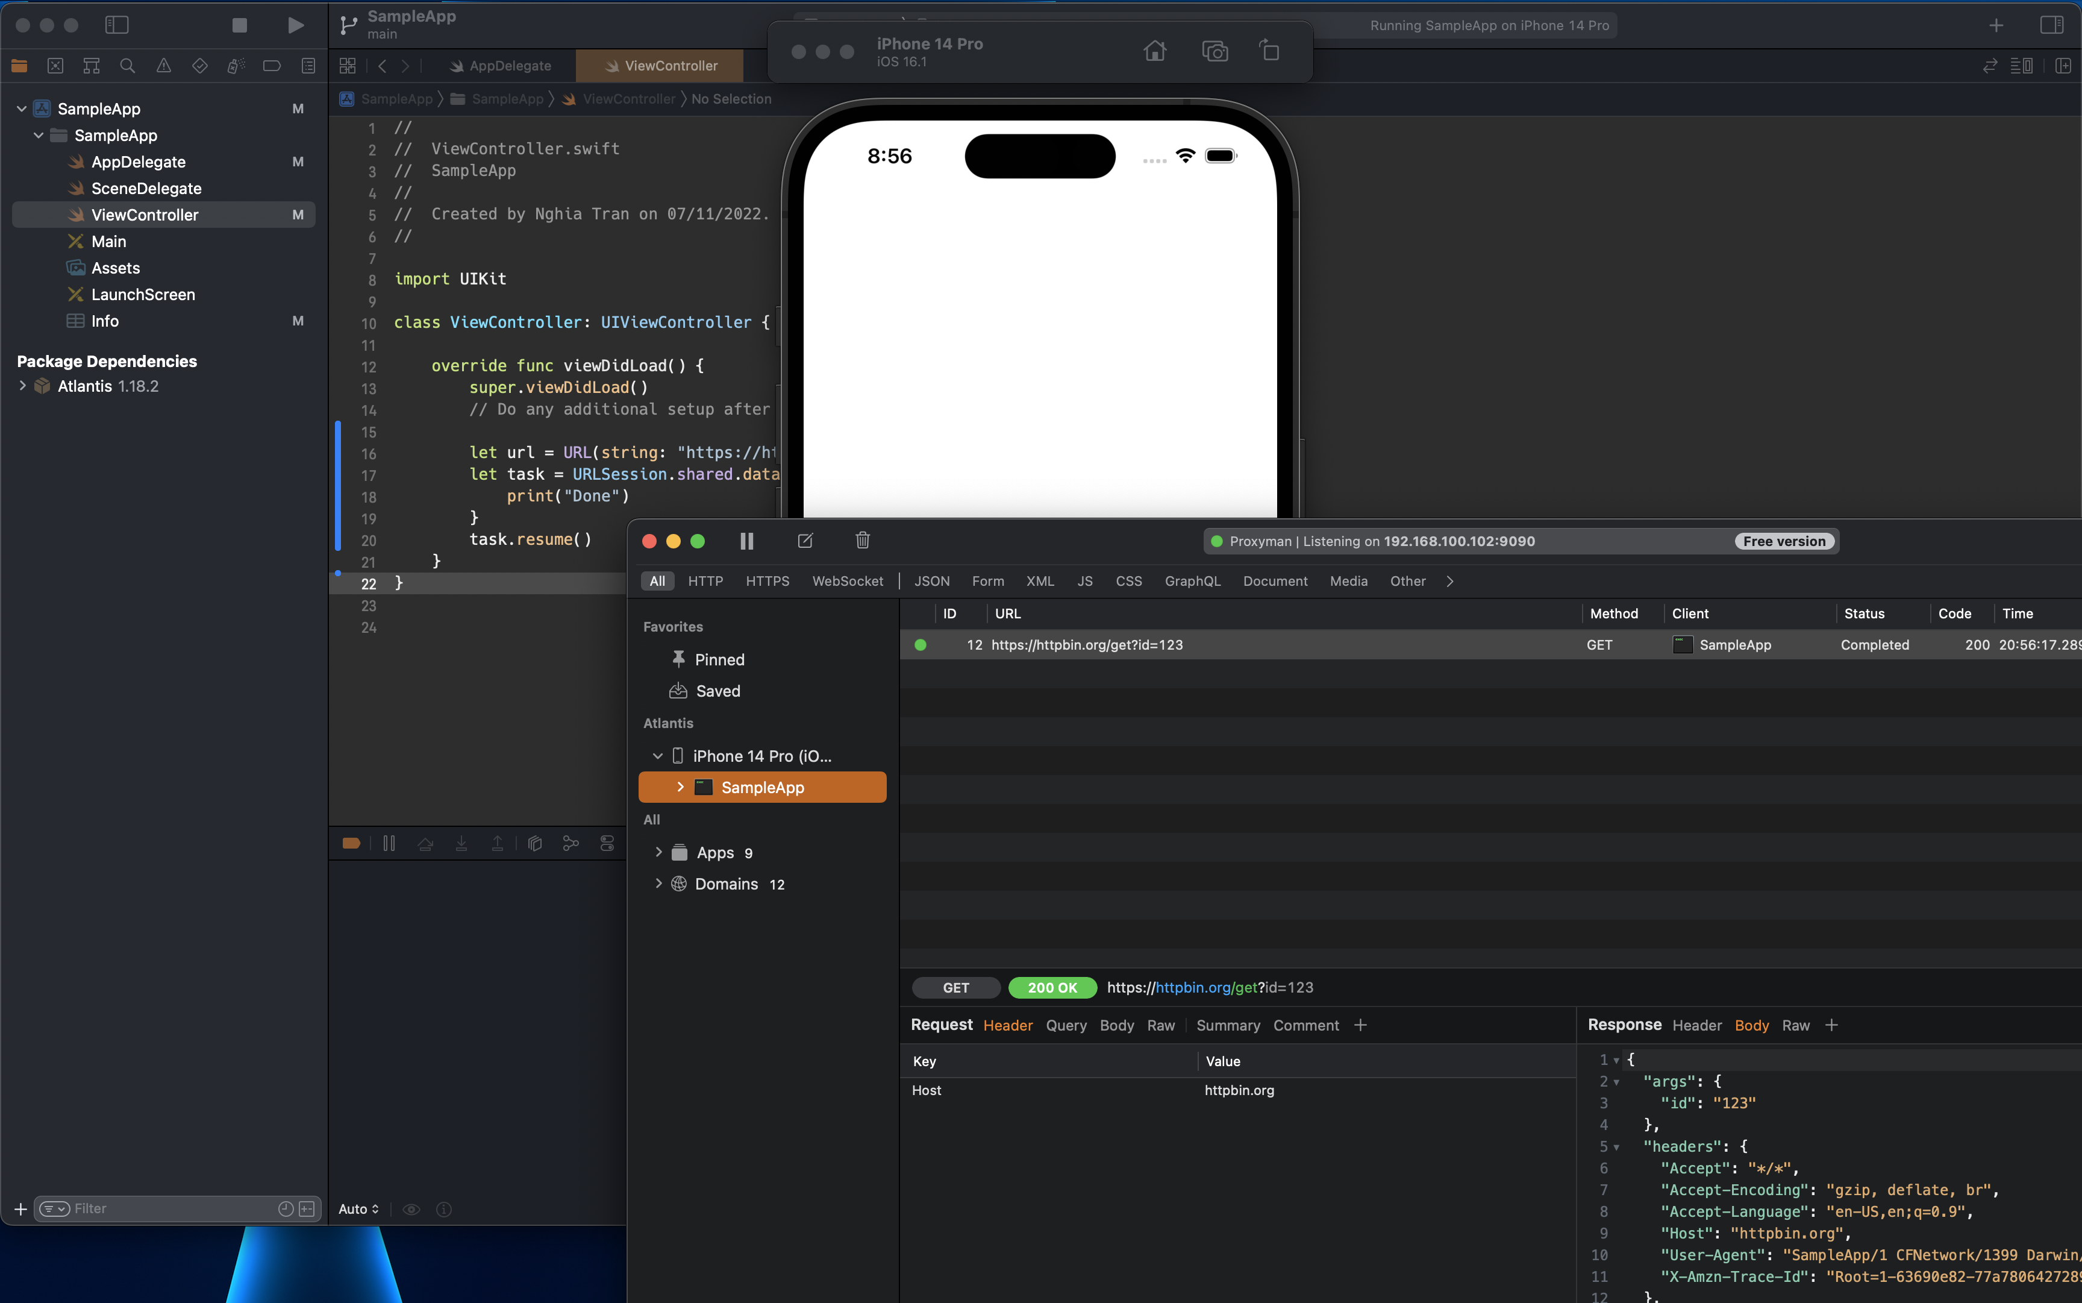2082x1303 pixels.
Task: Click the Free version badge
Action: coord(1784,541)
